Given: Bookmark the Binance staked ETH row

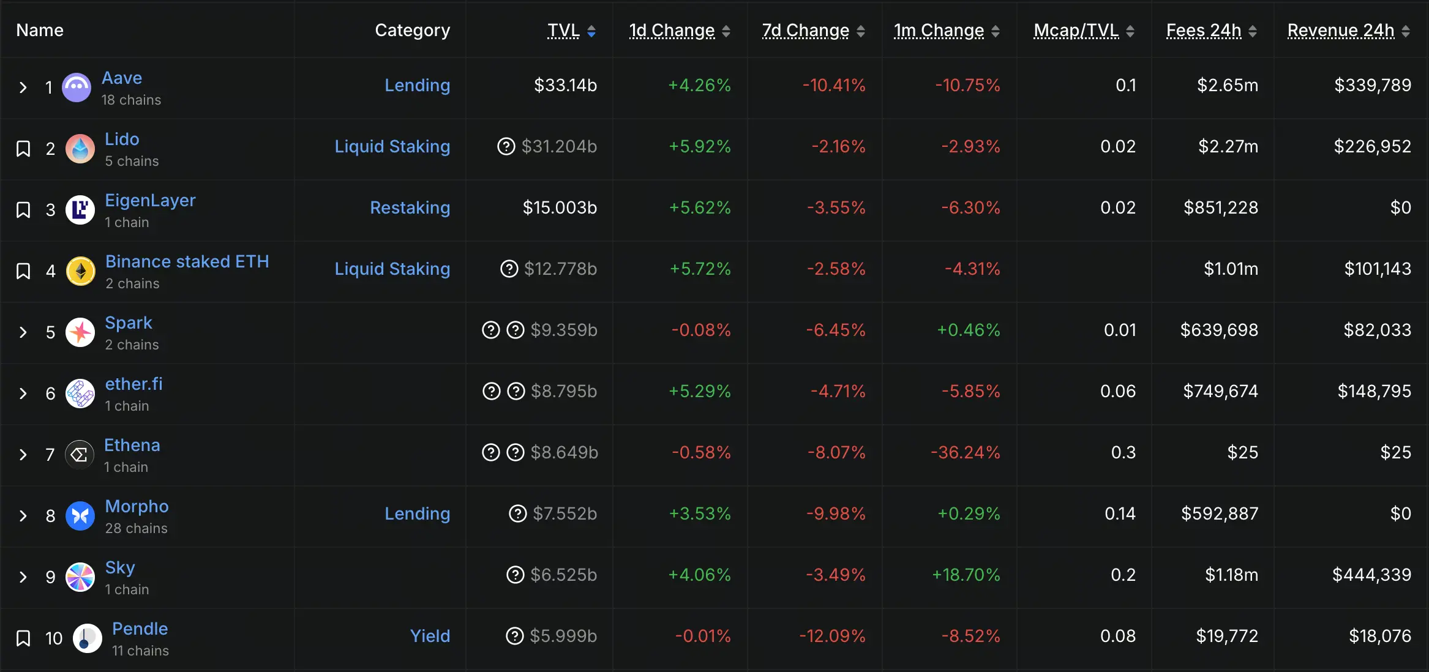Looking at the screenshot, I should 23,271.
